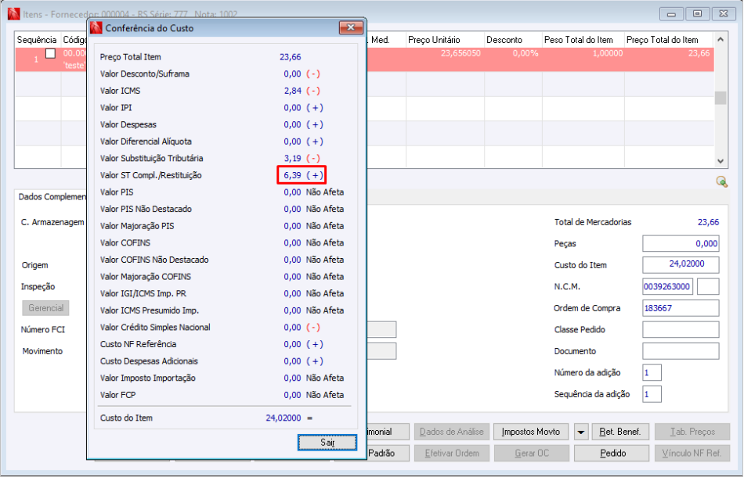This screenshot has width=744, height=477.
Task: Click the Custo do Item value field
Action: (x=681, y=265)
